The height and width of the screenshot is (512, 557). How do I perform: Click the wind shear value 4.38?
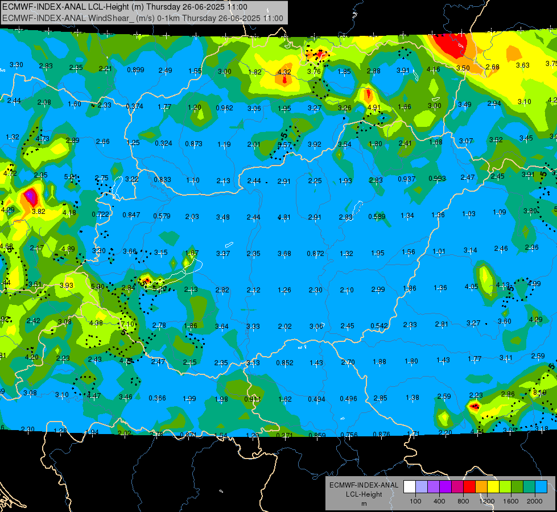click(x=96, y=323)
